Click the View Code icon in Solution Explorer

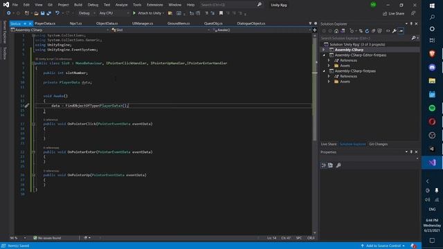click(388, 30)
